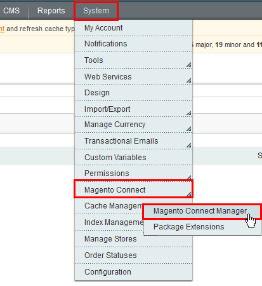
Task: Open Notifications in the System menu
Action: click(x=133, y=44)
